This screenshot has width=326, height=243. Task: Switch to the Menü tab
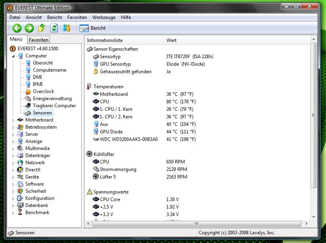pos(16,39)
